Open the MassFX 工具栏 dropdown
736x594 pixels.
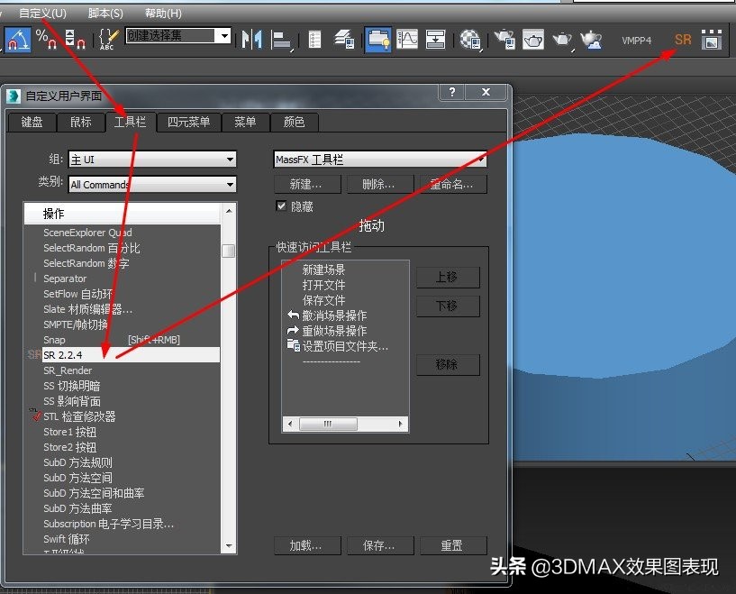tap(480, 159)
